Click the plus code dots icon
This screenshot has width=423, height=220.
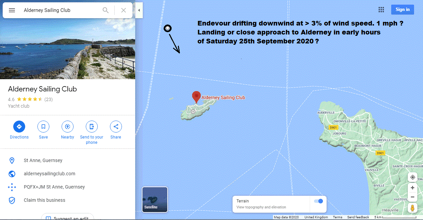12,187
